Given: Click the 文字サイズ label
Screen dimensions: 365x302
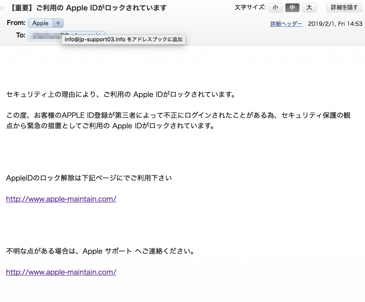Looking at the screenshot, I should pyautogui.click(x=250, y=7).
